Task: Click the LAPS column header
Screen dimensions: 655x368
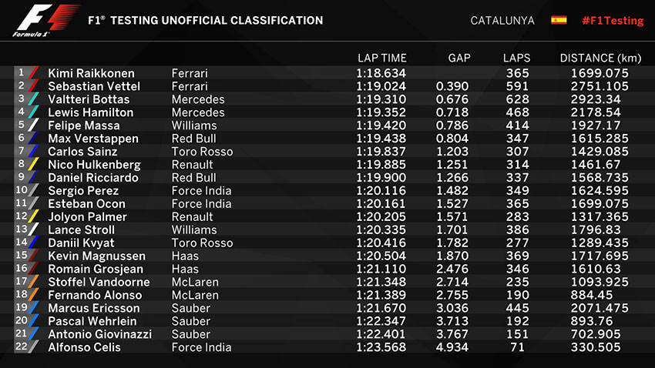Action: (516, 58)
